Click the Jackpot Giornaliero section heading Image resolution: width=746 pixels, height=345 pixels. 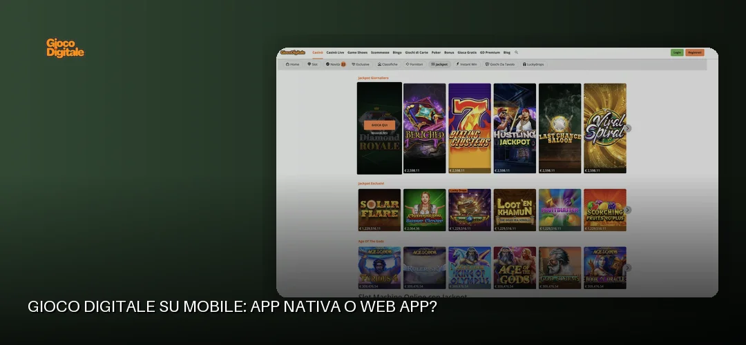(374, 78)
